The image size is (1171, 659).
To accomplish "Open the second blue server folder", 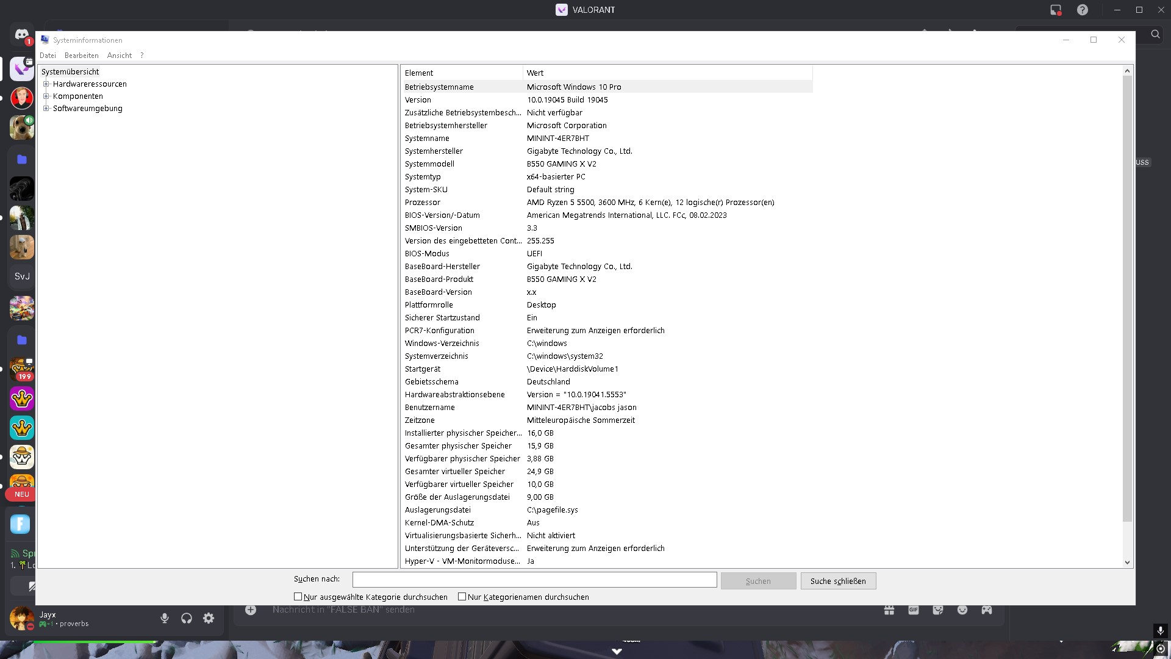I will pos(22,340).
